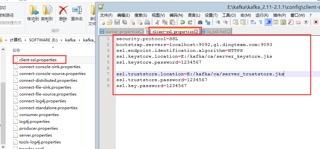Click line 5 ssl.keystore.password in the editor
This screenshot has height=149, width=320.
(x=159, y=62)
